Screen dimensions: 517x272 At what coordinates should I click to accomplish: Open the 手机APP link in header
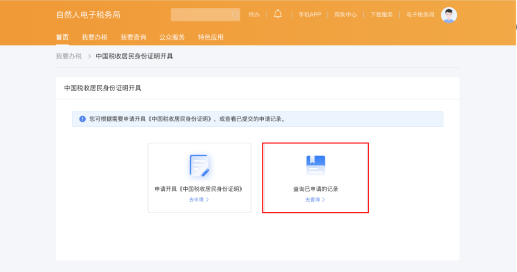coord(310,15)
